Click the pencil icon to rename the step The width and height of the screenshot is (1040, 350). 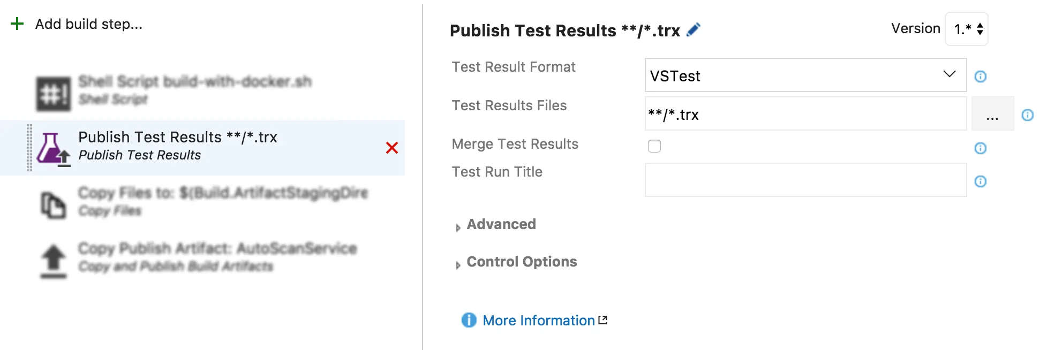(694, 30)
